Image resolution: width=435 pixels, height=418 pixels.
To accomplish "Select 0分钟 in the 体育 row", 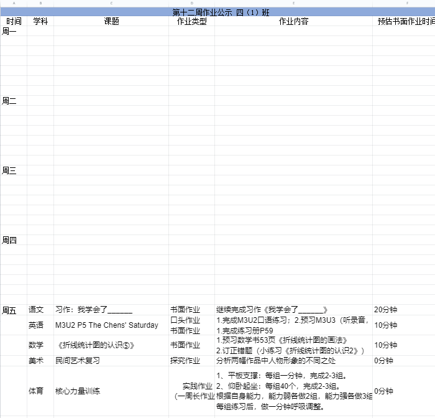I will click(x=404, y=391).
